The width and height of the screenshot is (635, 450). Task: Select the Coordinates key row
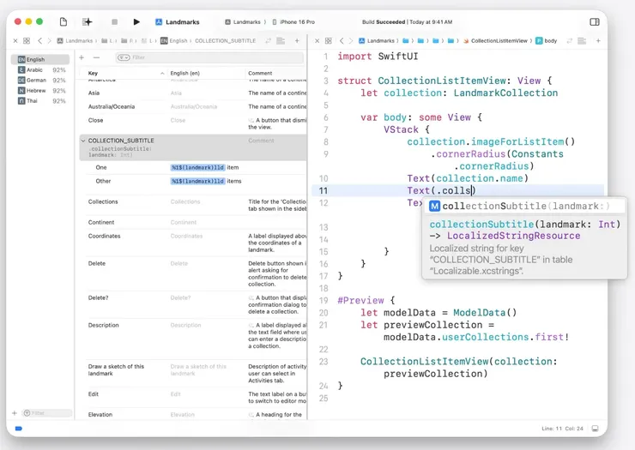(x=193, y=243)
